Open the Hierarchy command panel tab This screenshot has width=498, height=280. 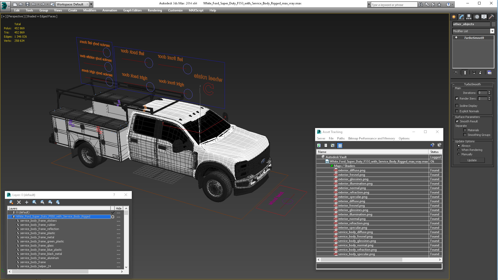point(469,17)
